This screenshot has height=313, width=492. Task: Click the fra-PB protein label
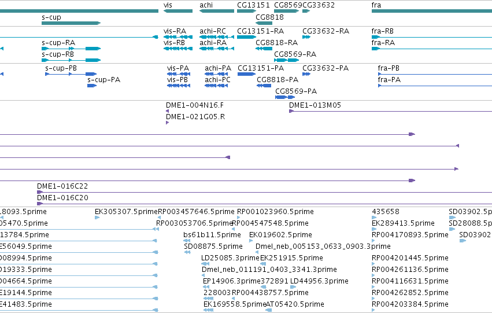(389, 68)
